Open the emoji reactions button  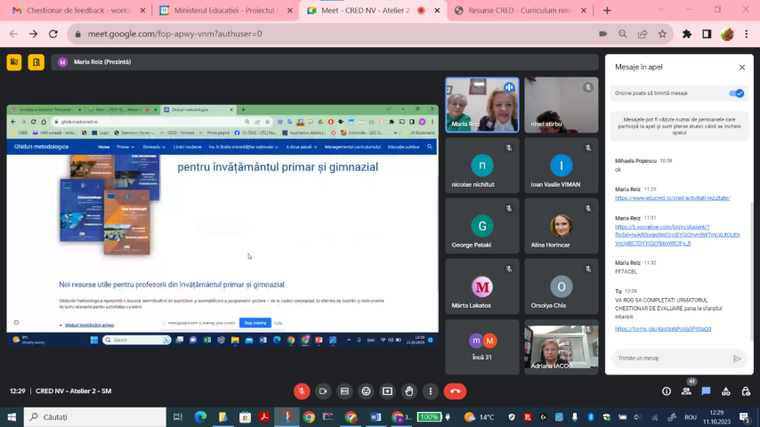pos(366,391)
